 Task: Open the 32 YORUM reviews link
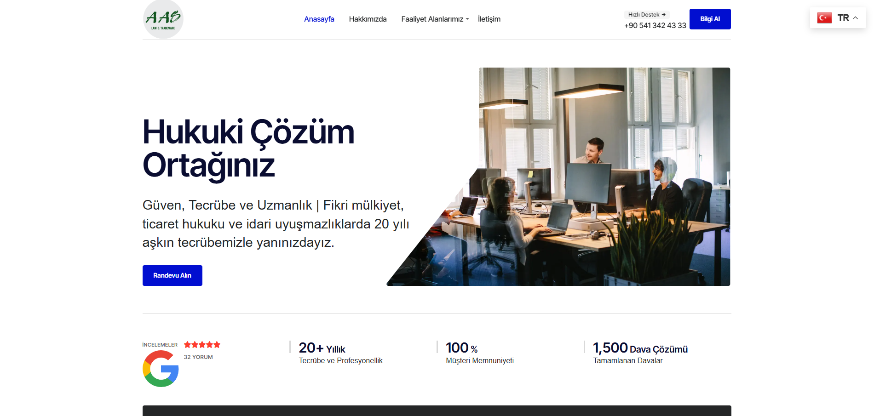click(198, 357)
